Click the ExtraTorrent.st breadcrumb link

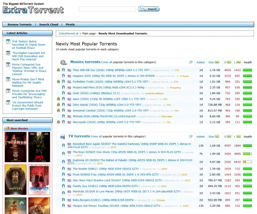pyautogui.click(x=69, y=33)
